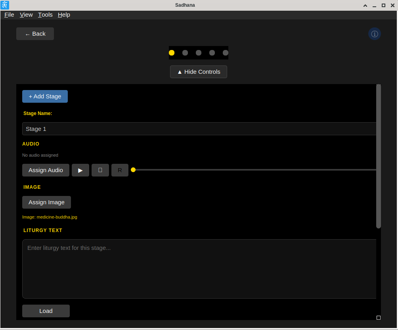This screenshot has width=398, height=330.
Task: Play the stage audio
Action: click(80, 170)
